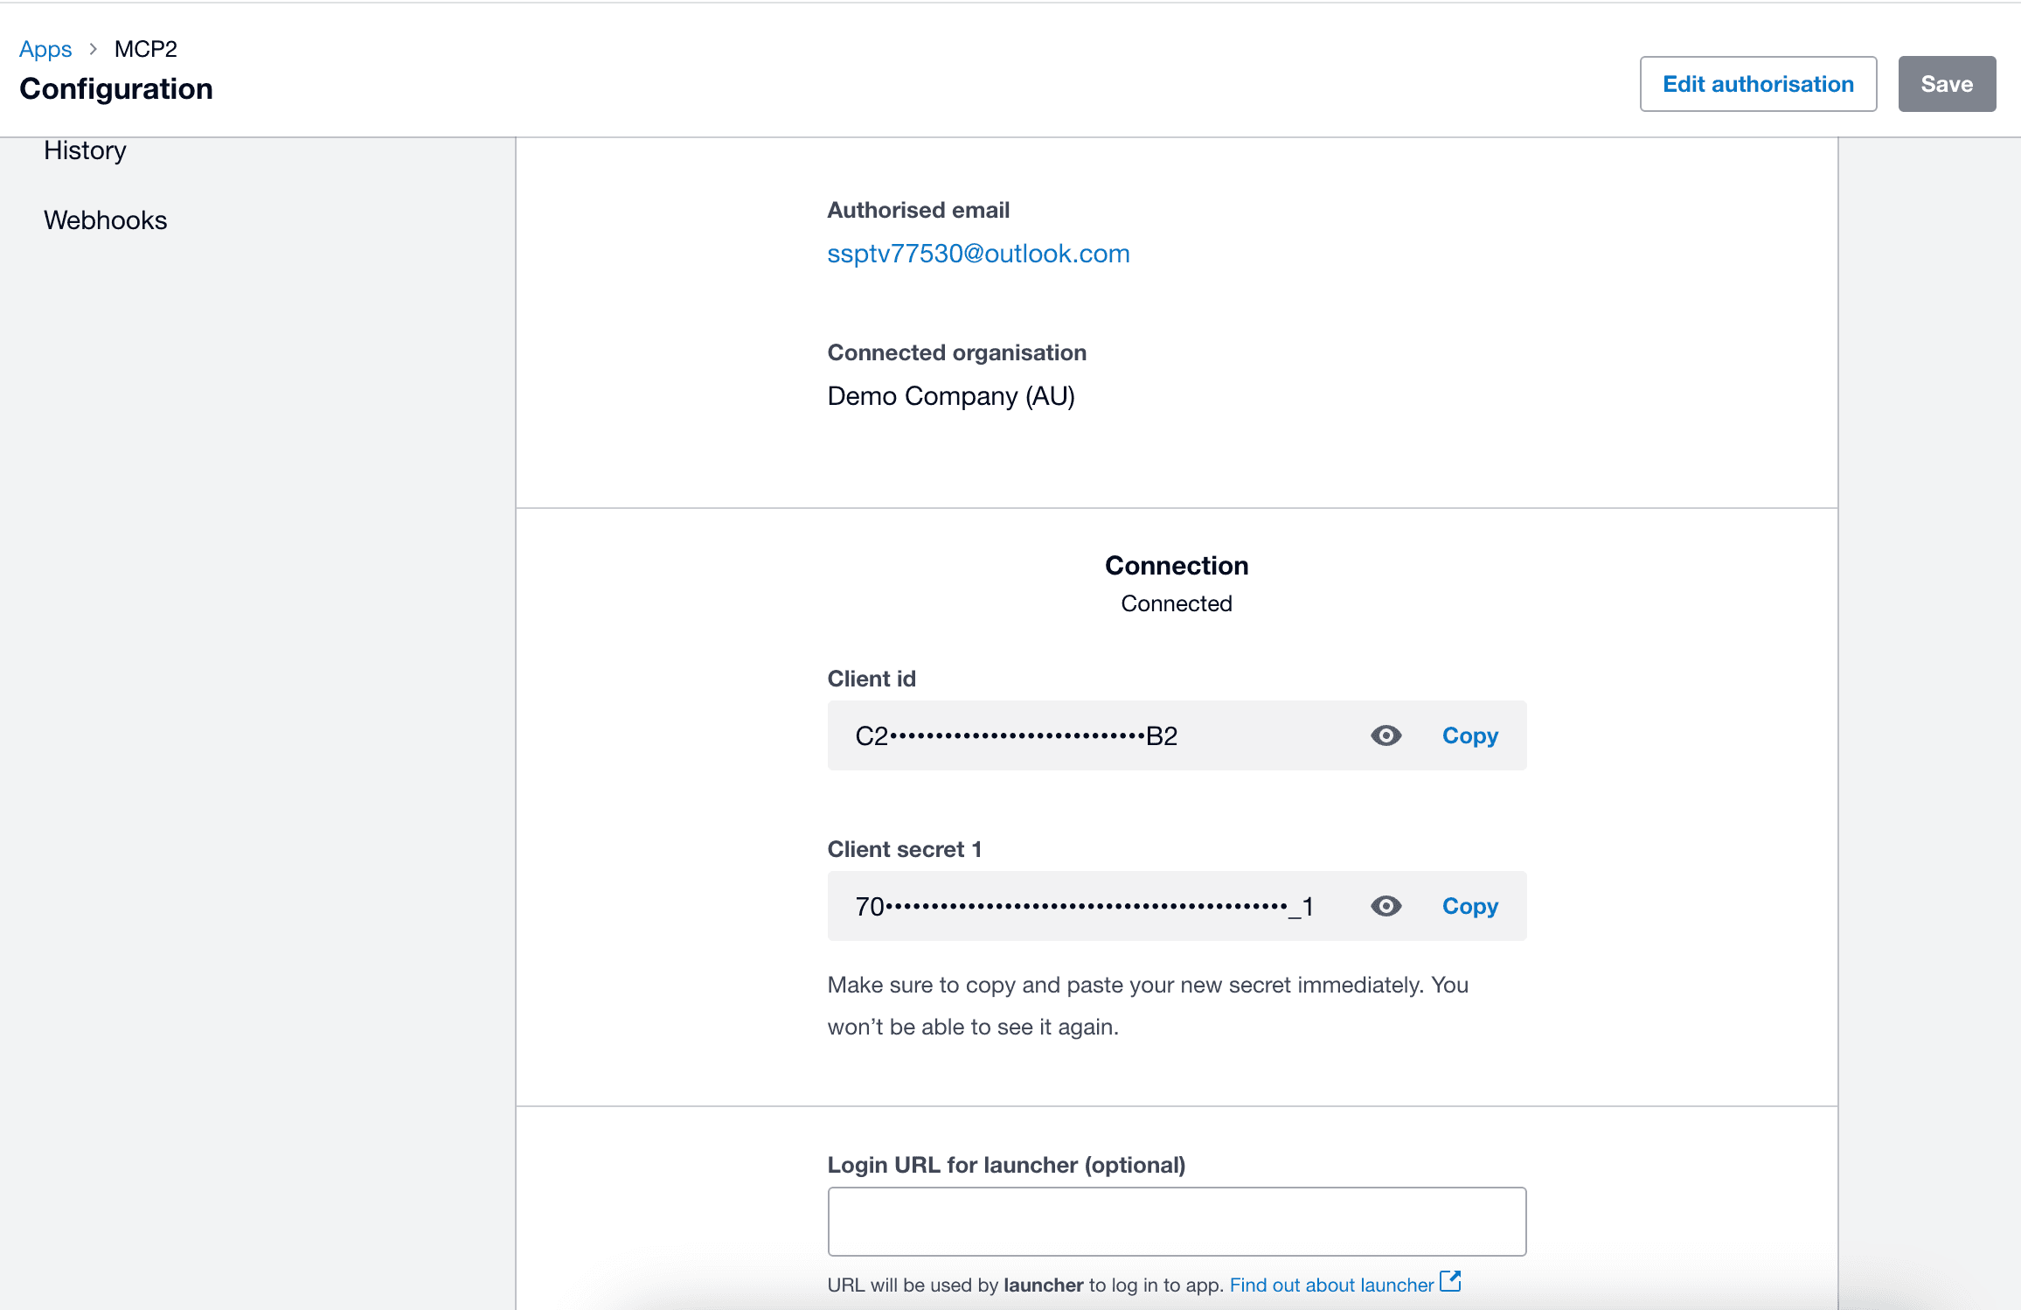Click the external link icon beside launcher link
2021x1310 pixels.
point(1450,1281)
